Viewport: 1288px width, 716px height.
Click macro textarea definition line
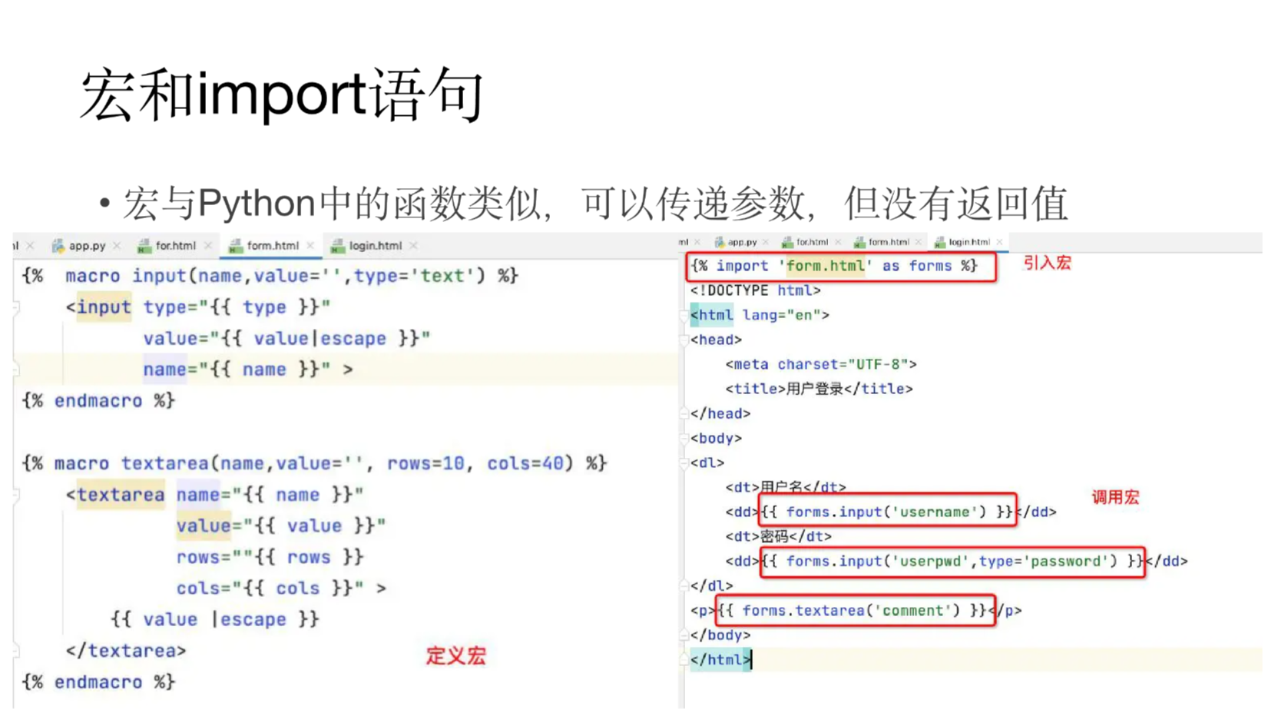coord(315,463)
